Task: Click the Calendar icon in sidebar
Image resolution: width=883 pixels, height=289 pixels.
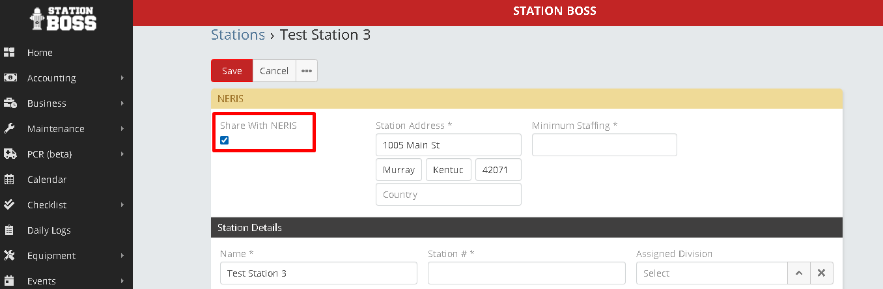Action: tap(10, 180)
